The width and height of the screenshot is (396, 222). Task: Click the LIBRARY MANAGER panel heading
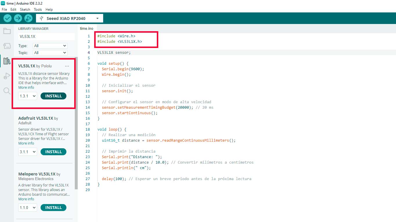tap(33, 29)
